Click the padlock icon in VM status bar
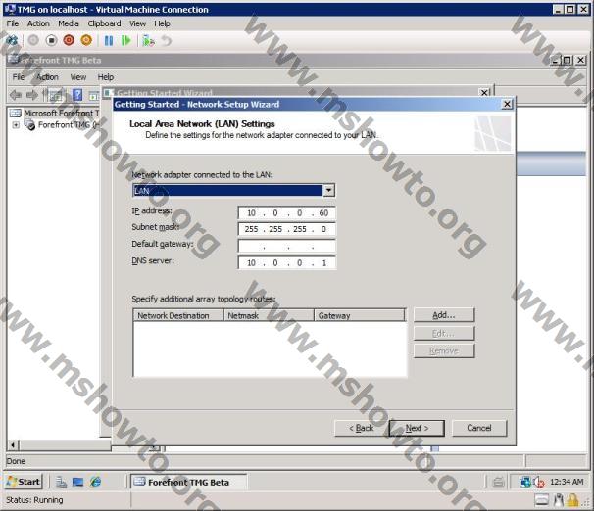594x511 pixels. click(572, 500)
